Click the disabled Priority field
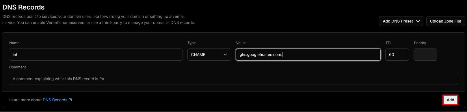The width and height of the screenshot is (467, 112). pos(425,55)
